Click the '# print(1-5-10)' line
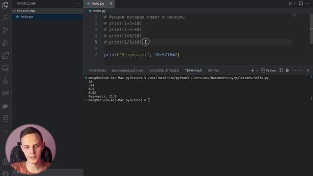 (123, 29)
